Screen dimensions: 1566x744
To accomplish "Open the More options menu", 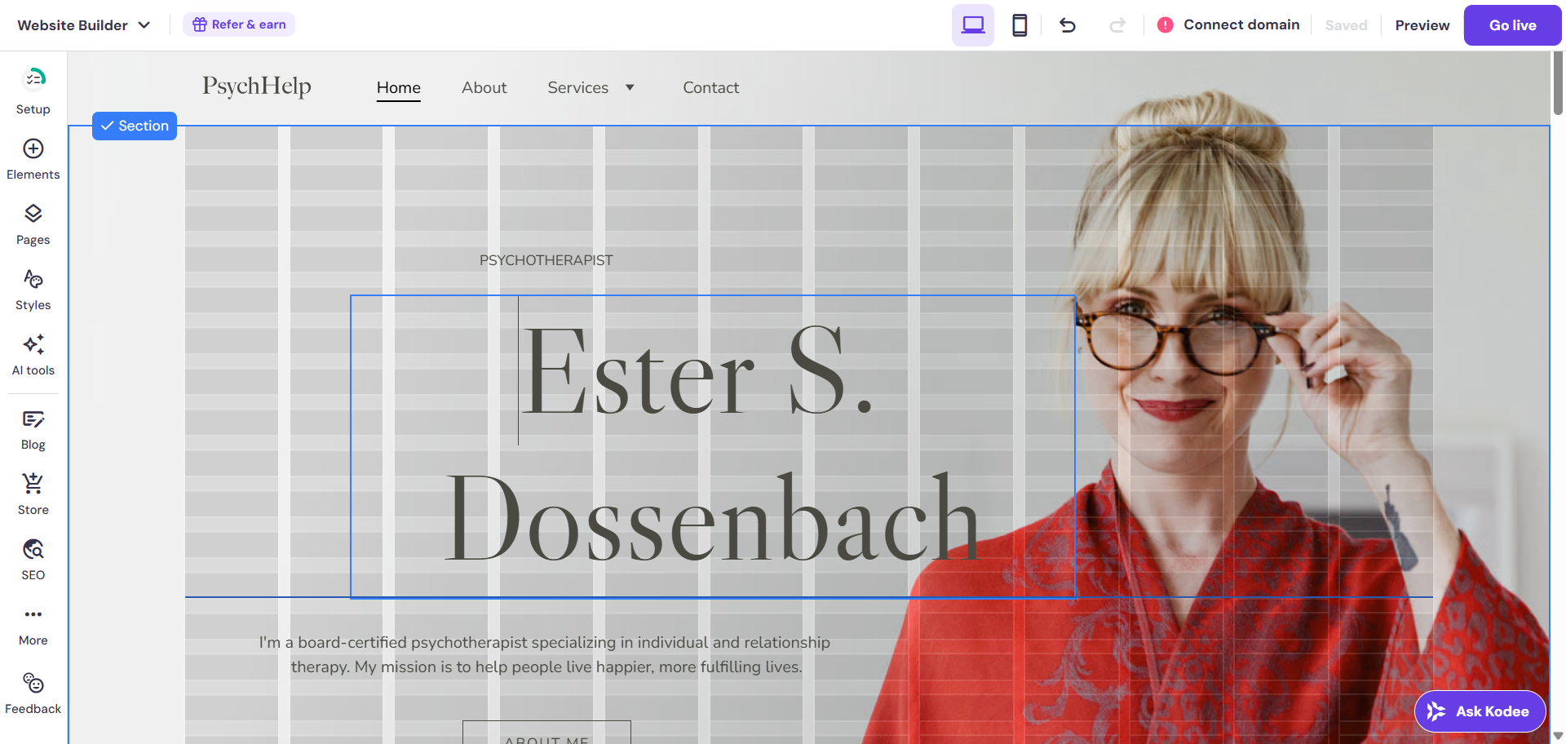I will 33,625.
